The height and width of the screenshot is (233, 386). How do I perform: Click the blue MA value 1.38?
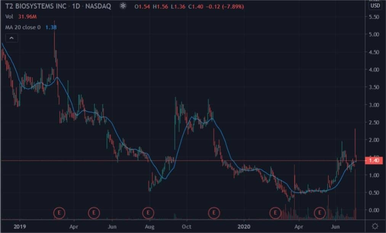click(x=51, y=27)
